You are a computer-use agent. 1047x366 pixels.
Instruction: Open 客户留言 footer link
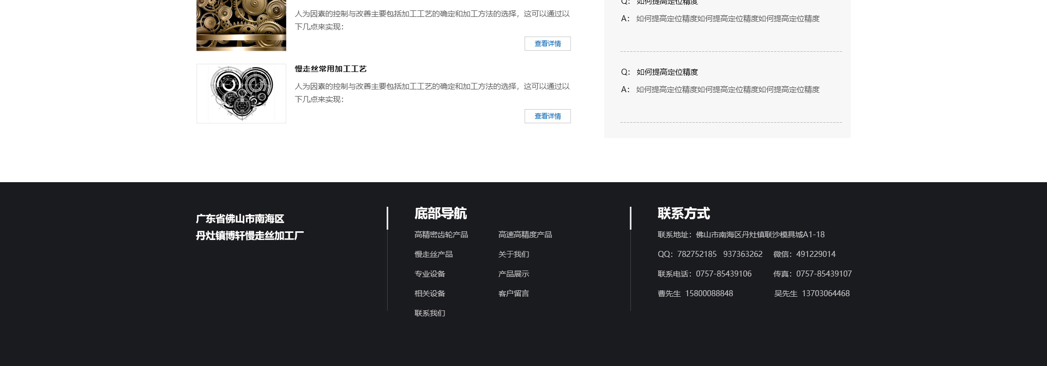click(x=513, y=293)
